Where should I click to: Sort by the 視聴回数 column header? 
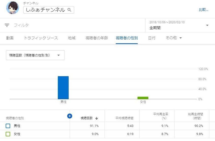coord(87,118)
